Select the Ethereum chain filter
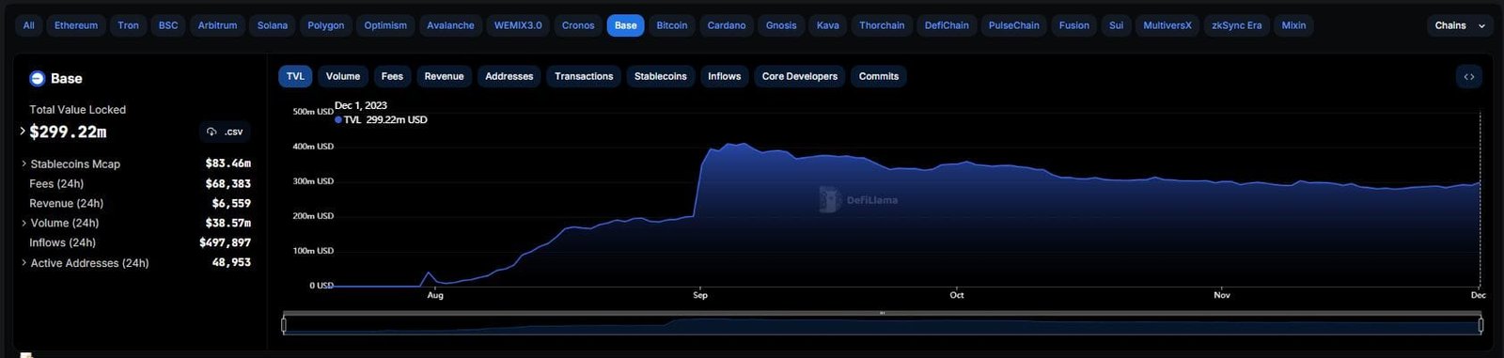The image size is (1504, 358). coord(76,25)
